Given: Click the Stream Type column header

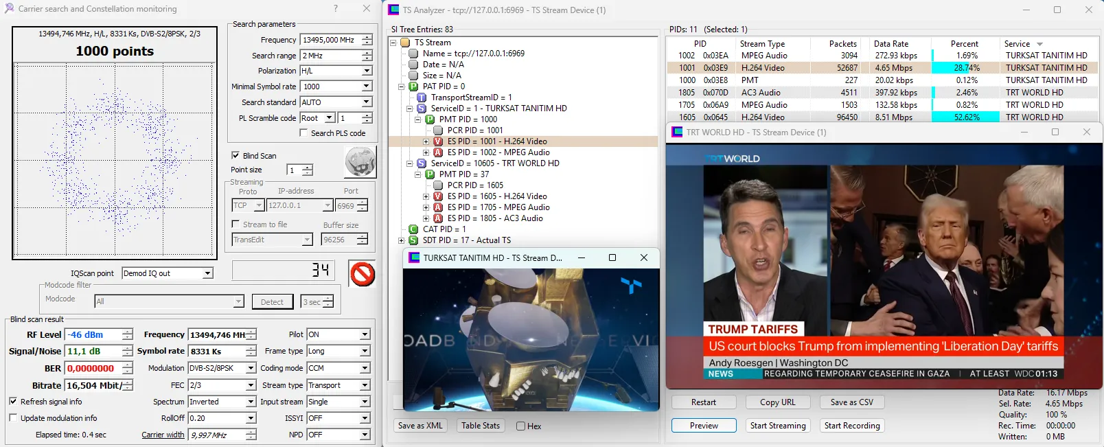Looking at the screenshot, I should pyautogui.click(x=762, y=44).
